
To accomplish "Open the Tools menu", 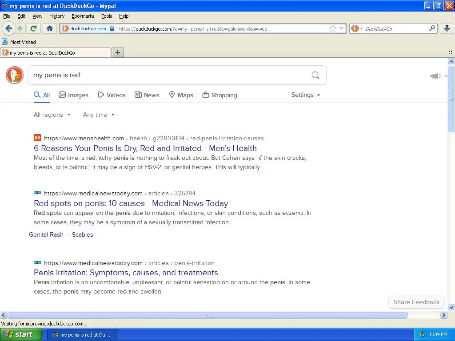I will pos(107,16).
